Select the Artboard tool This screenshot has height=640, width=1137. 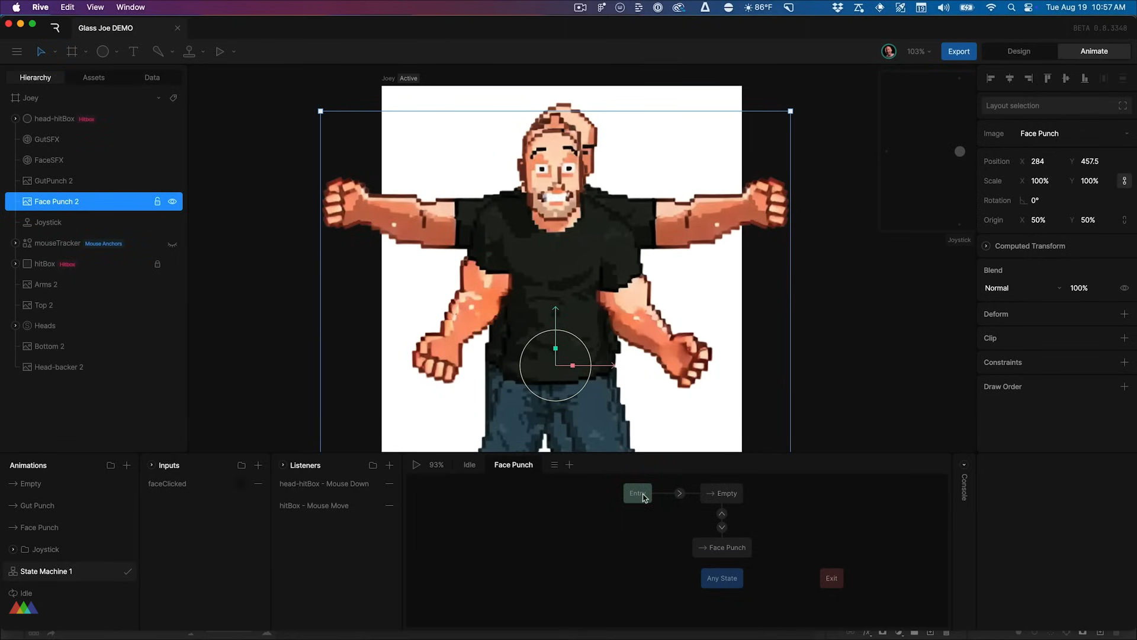pyautogui.click(x=72, y=52)
